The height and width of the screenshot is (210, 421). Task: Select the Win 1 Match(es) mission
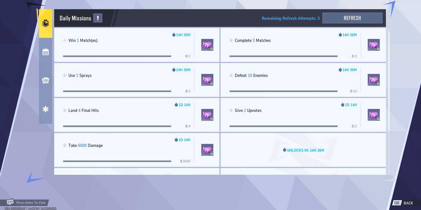tap(137, 45)
